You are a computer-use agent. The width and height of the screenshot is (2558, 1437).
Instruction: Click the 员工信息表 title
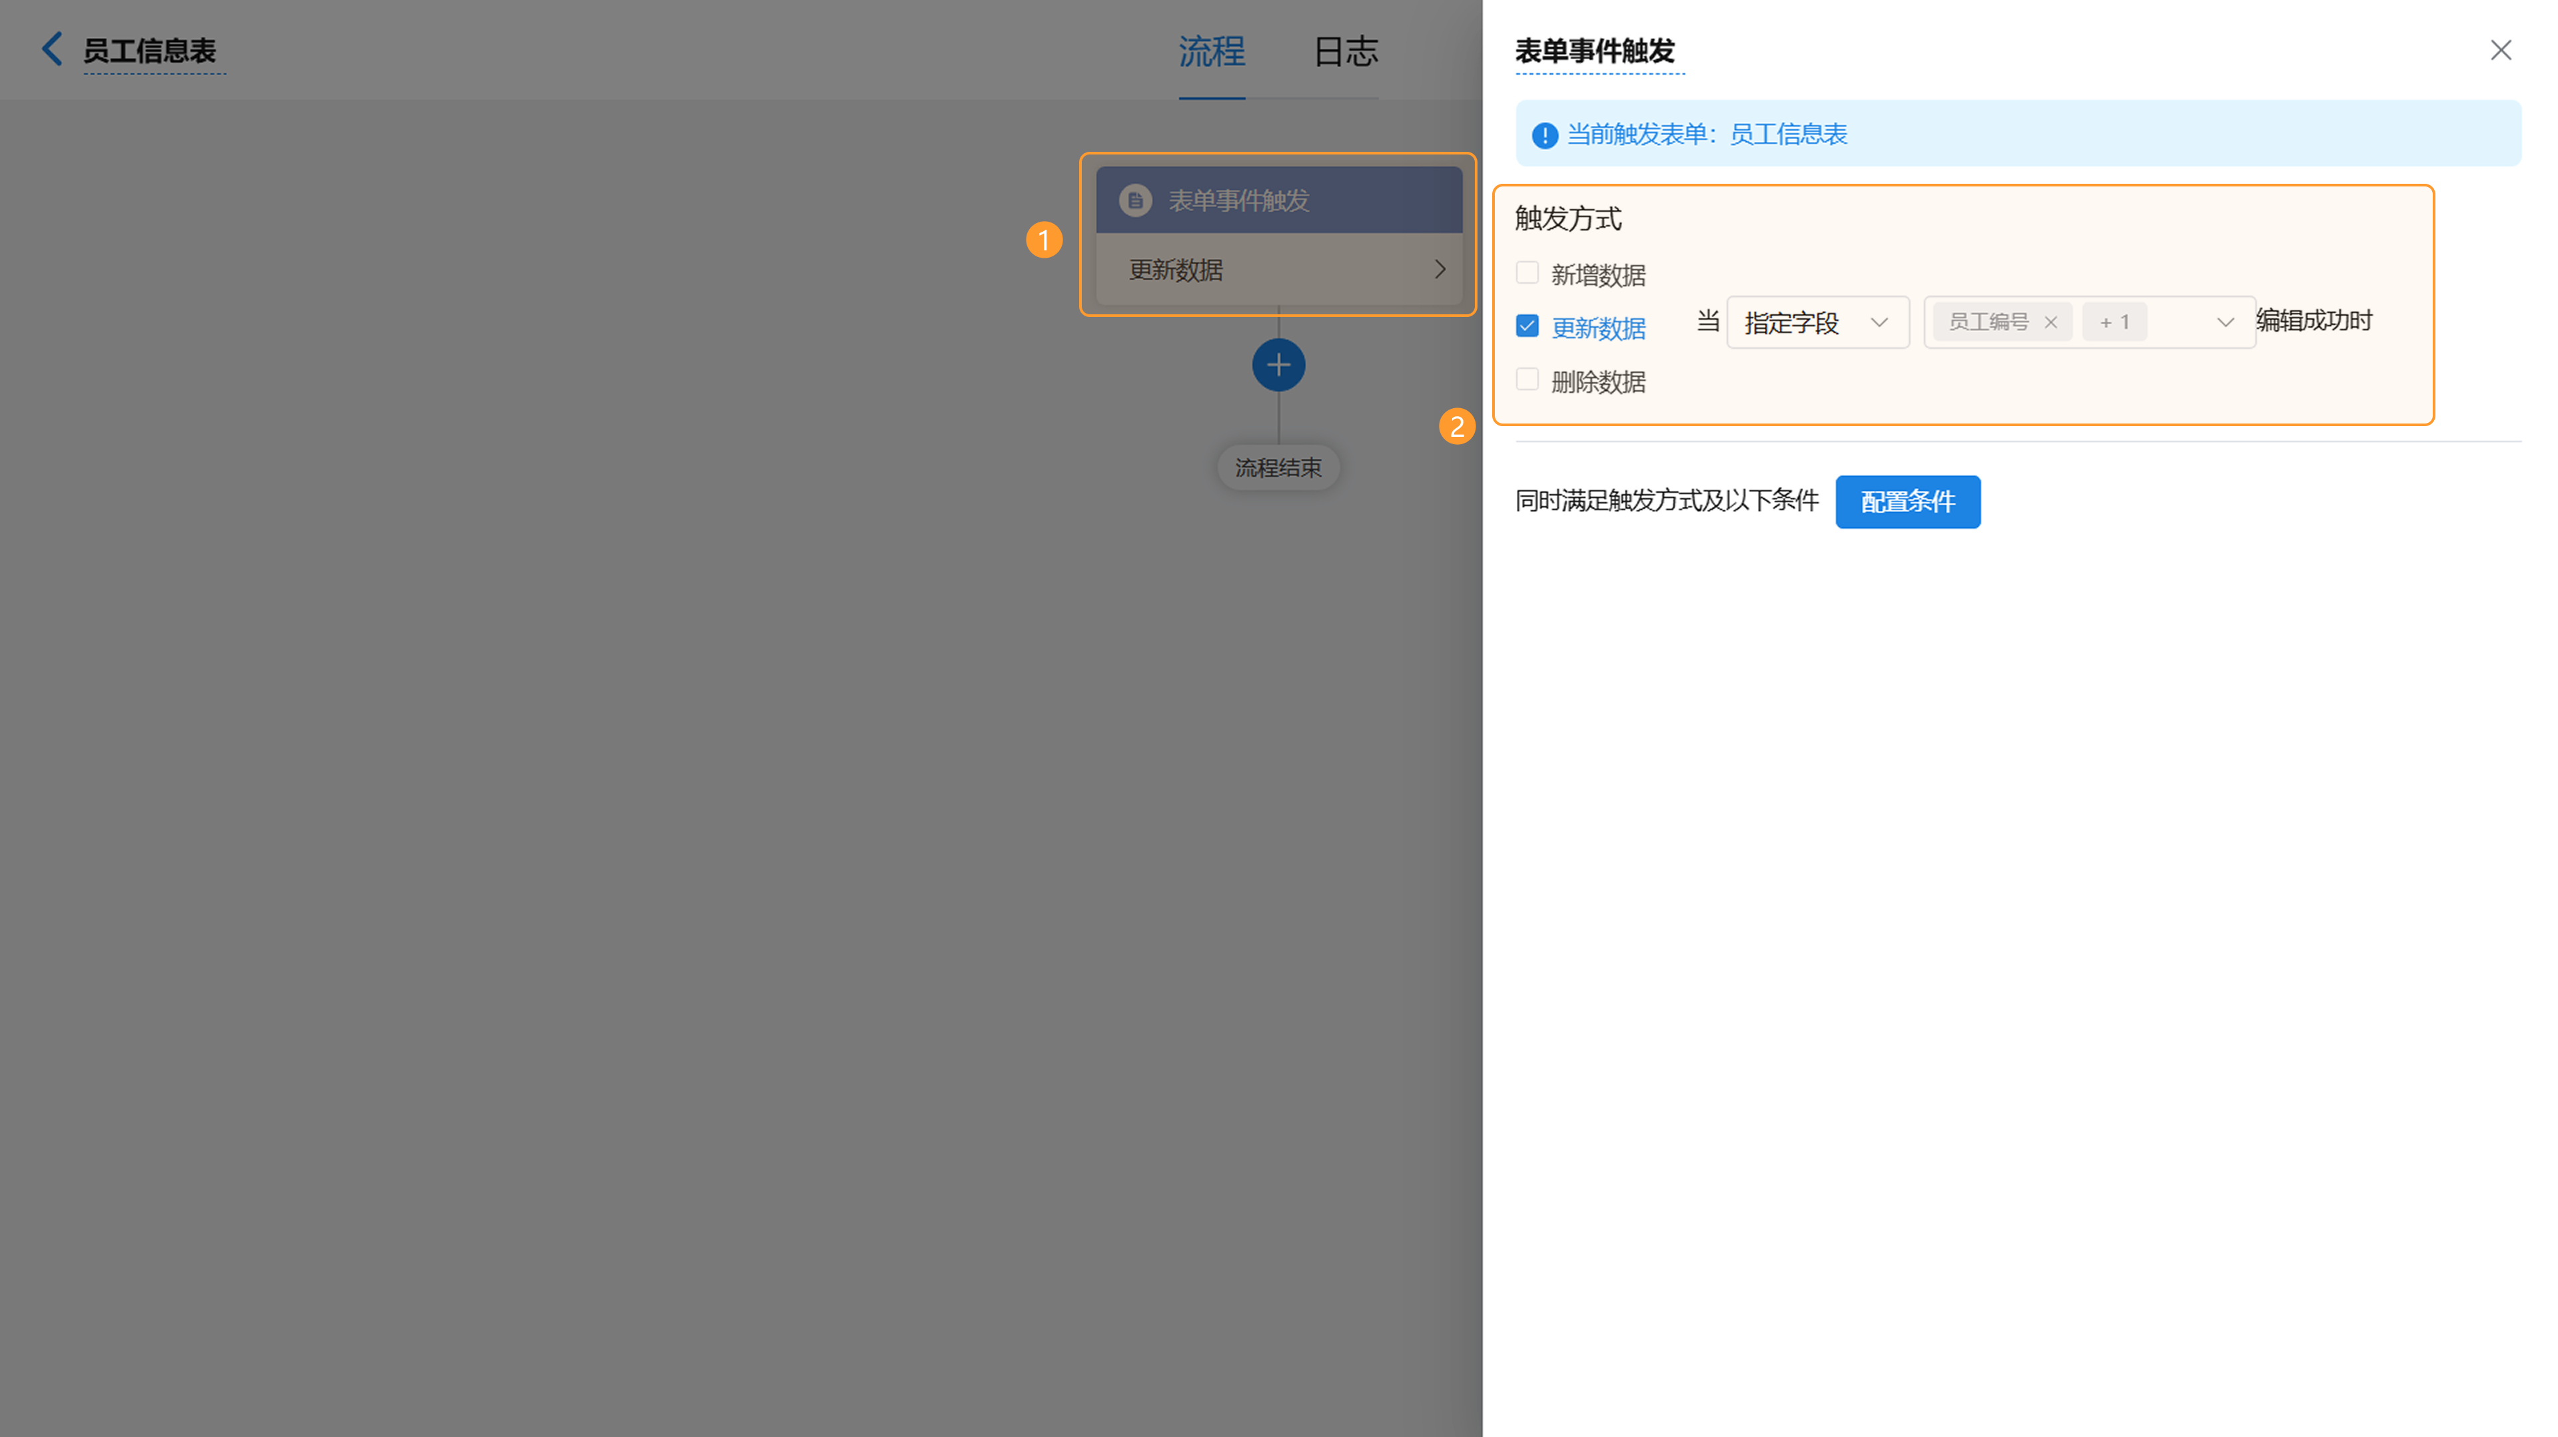coord(149,51)
